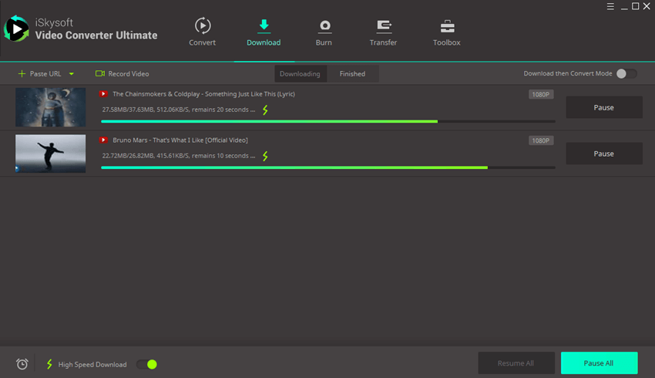Open the Toolbox section
This screenshot has height=378, width=655.
(x=446, y=27)
